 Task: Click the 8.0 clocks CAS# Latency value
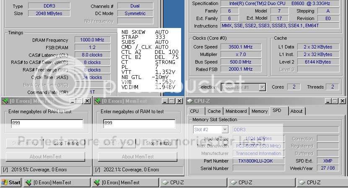92,55
